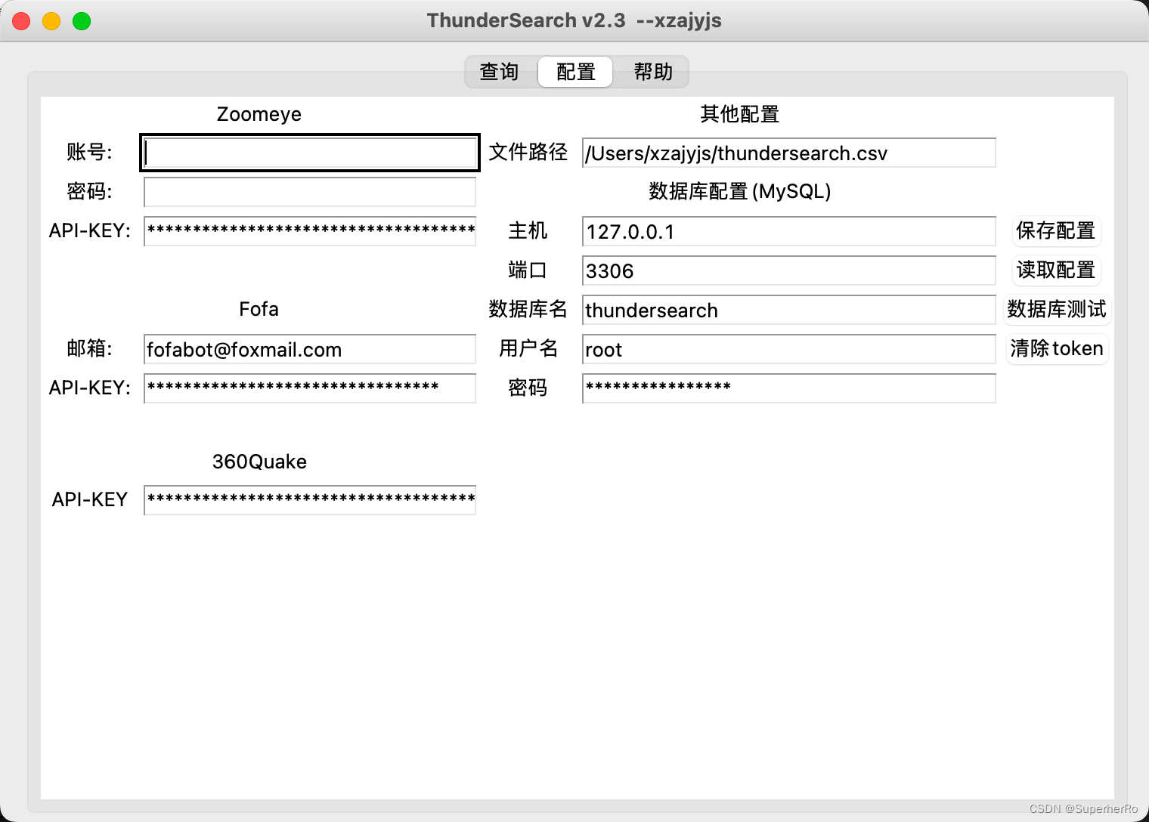Edit the 文件路径 field with thundersearch.csv
Viewport: 1149px width, 822px height.
tap(789, 153)
